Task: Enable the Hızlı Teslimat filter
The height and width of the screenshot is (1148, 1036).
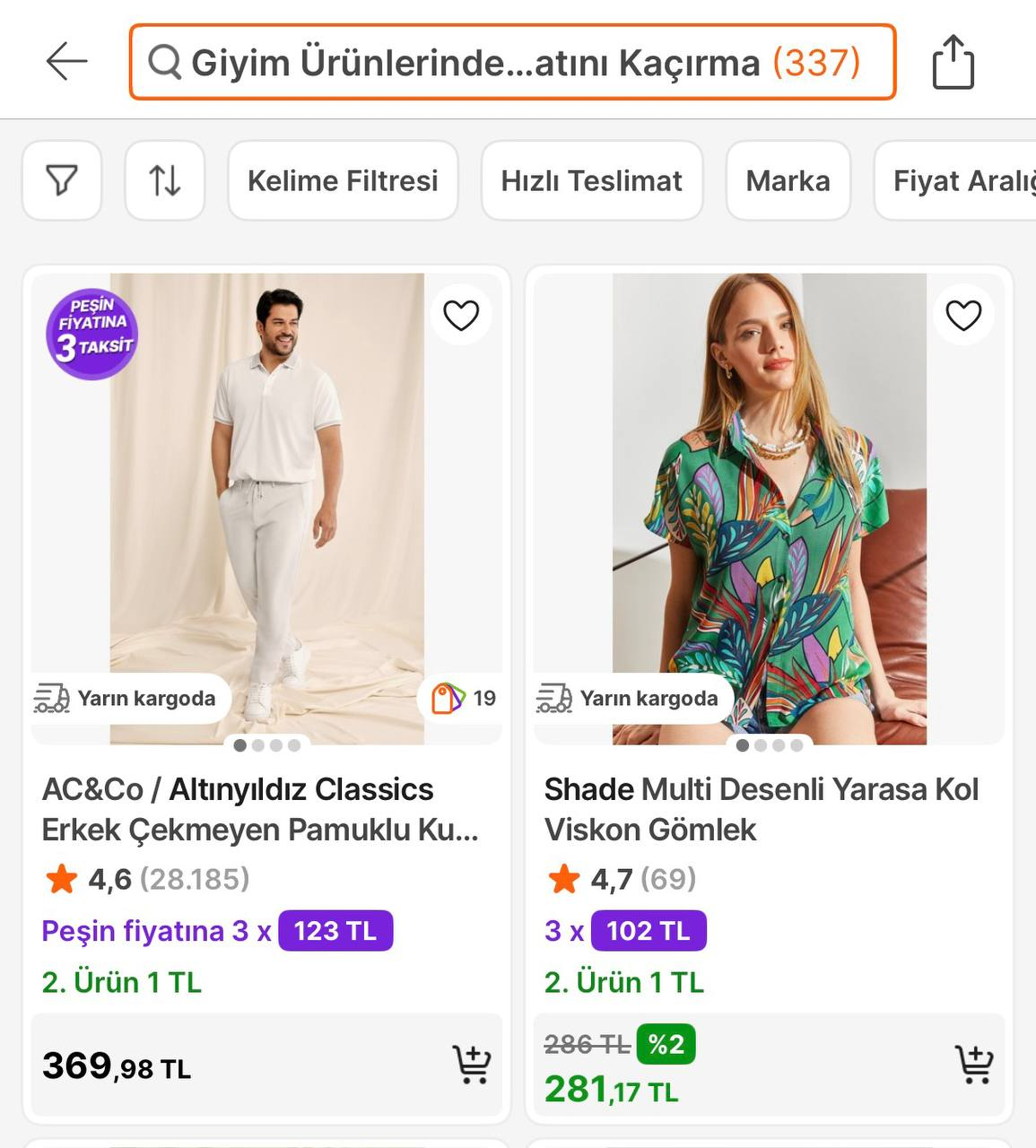Action: pos(592,180)
